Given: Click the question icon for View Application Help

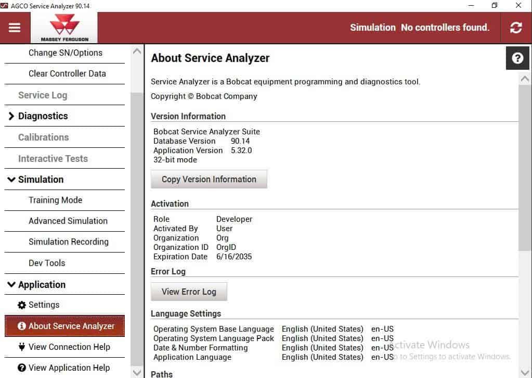Looking at the screenshot, I should 21,368.
